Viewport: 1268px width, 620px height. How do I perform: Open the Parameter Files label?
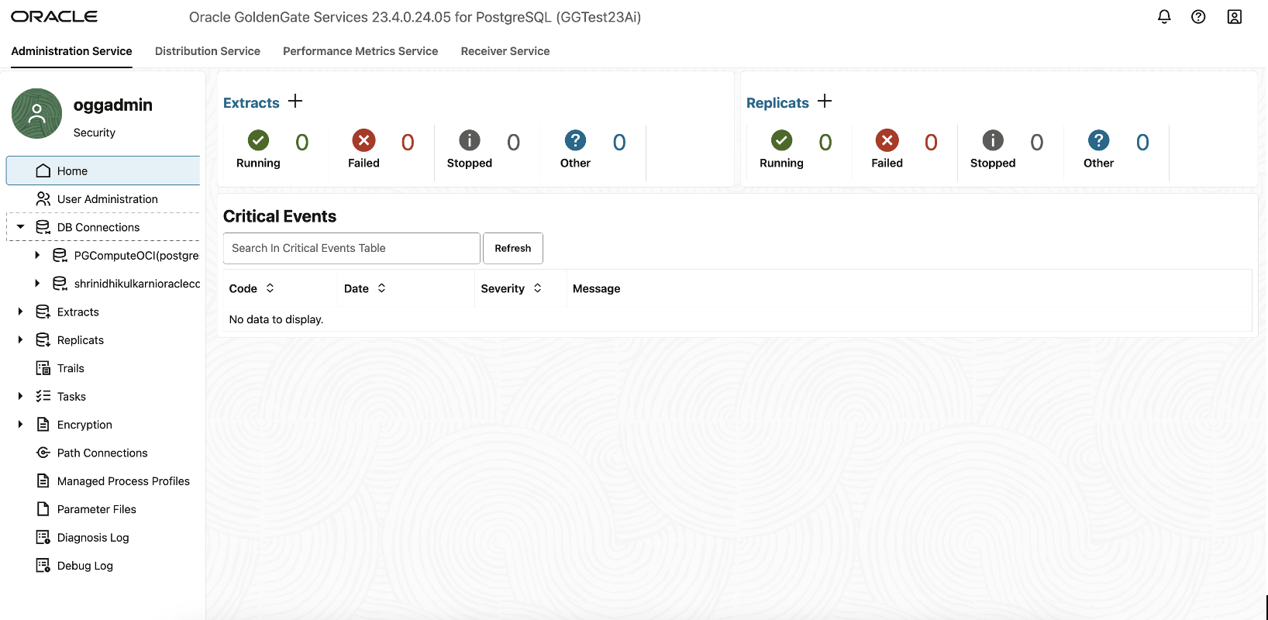pos(97,509)
